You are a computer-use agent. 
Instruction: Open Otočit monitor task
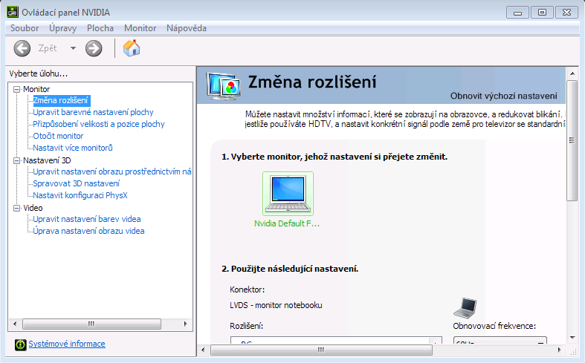[58, 136]
